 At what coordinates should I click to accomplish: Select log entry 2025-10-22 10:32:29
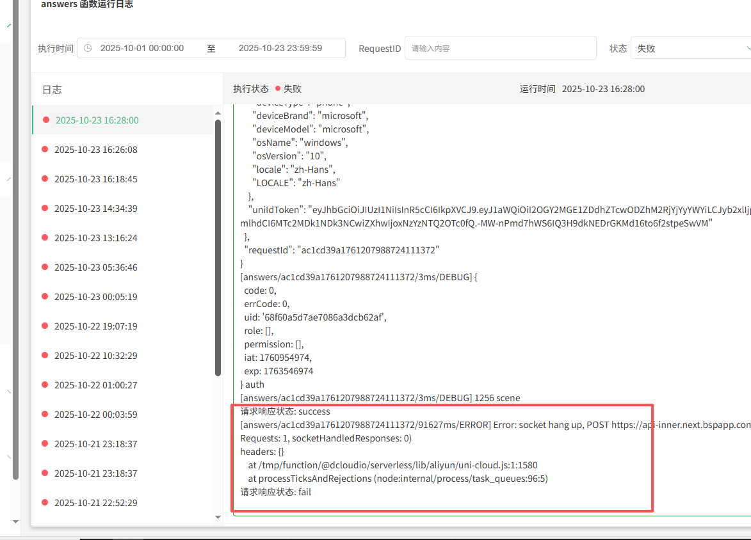tap(95, 356)
